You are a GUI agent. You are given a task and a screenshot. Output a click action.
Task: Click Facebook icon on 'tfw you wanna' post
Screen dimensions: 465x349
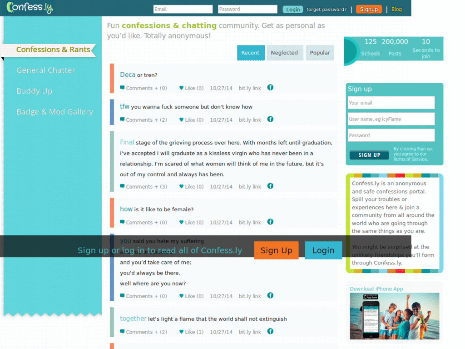(x=270, y=120)
